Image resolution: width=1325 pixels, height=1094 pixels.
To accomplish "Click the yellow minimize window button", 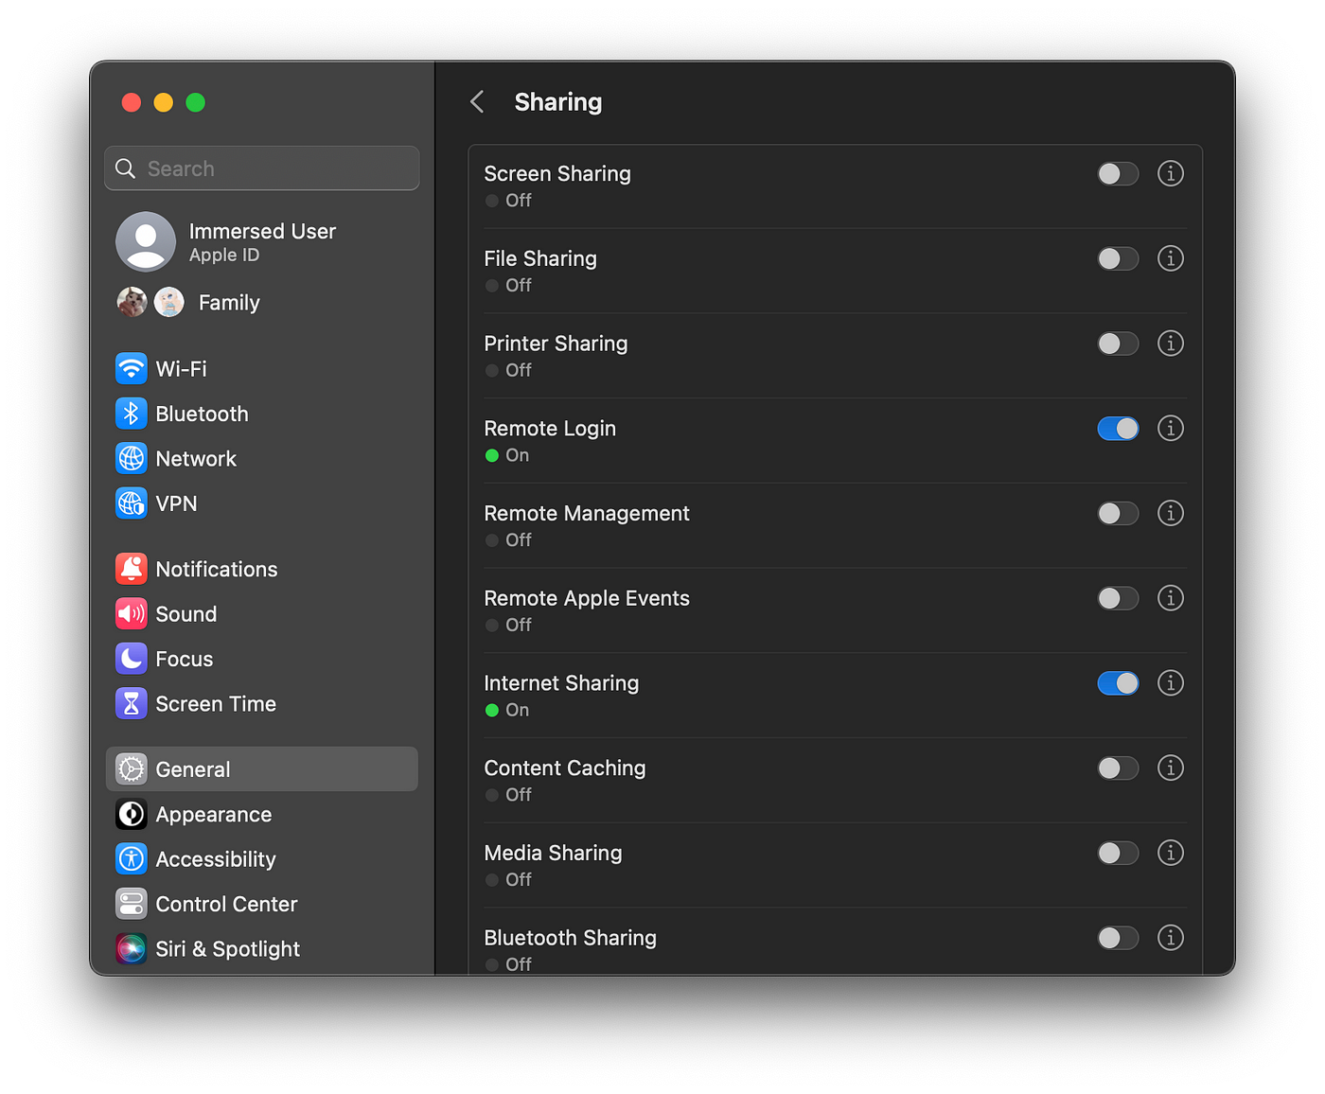I will click(164, 102).
